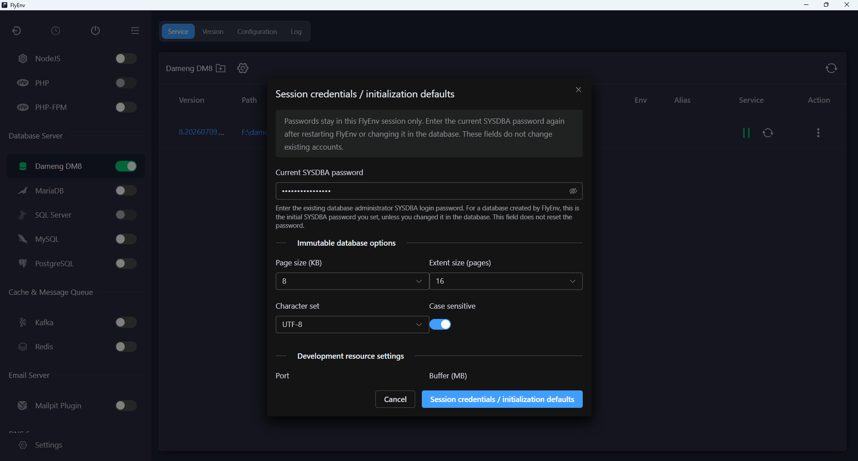This screenshot has height=461, width=858.
Task: Open the Page size (KB) dropdown
Action: [352, 281]
